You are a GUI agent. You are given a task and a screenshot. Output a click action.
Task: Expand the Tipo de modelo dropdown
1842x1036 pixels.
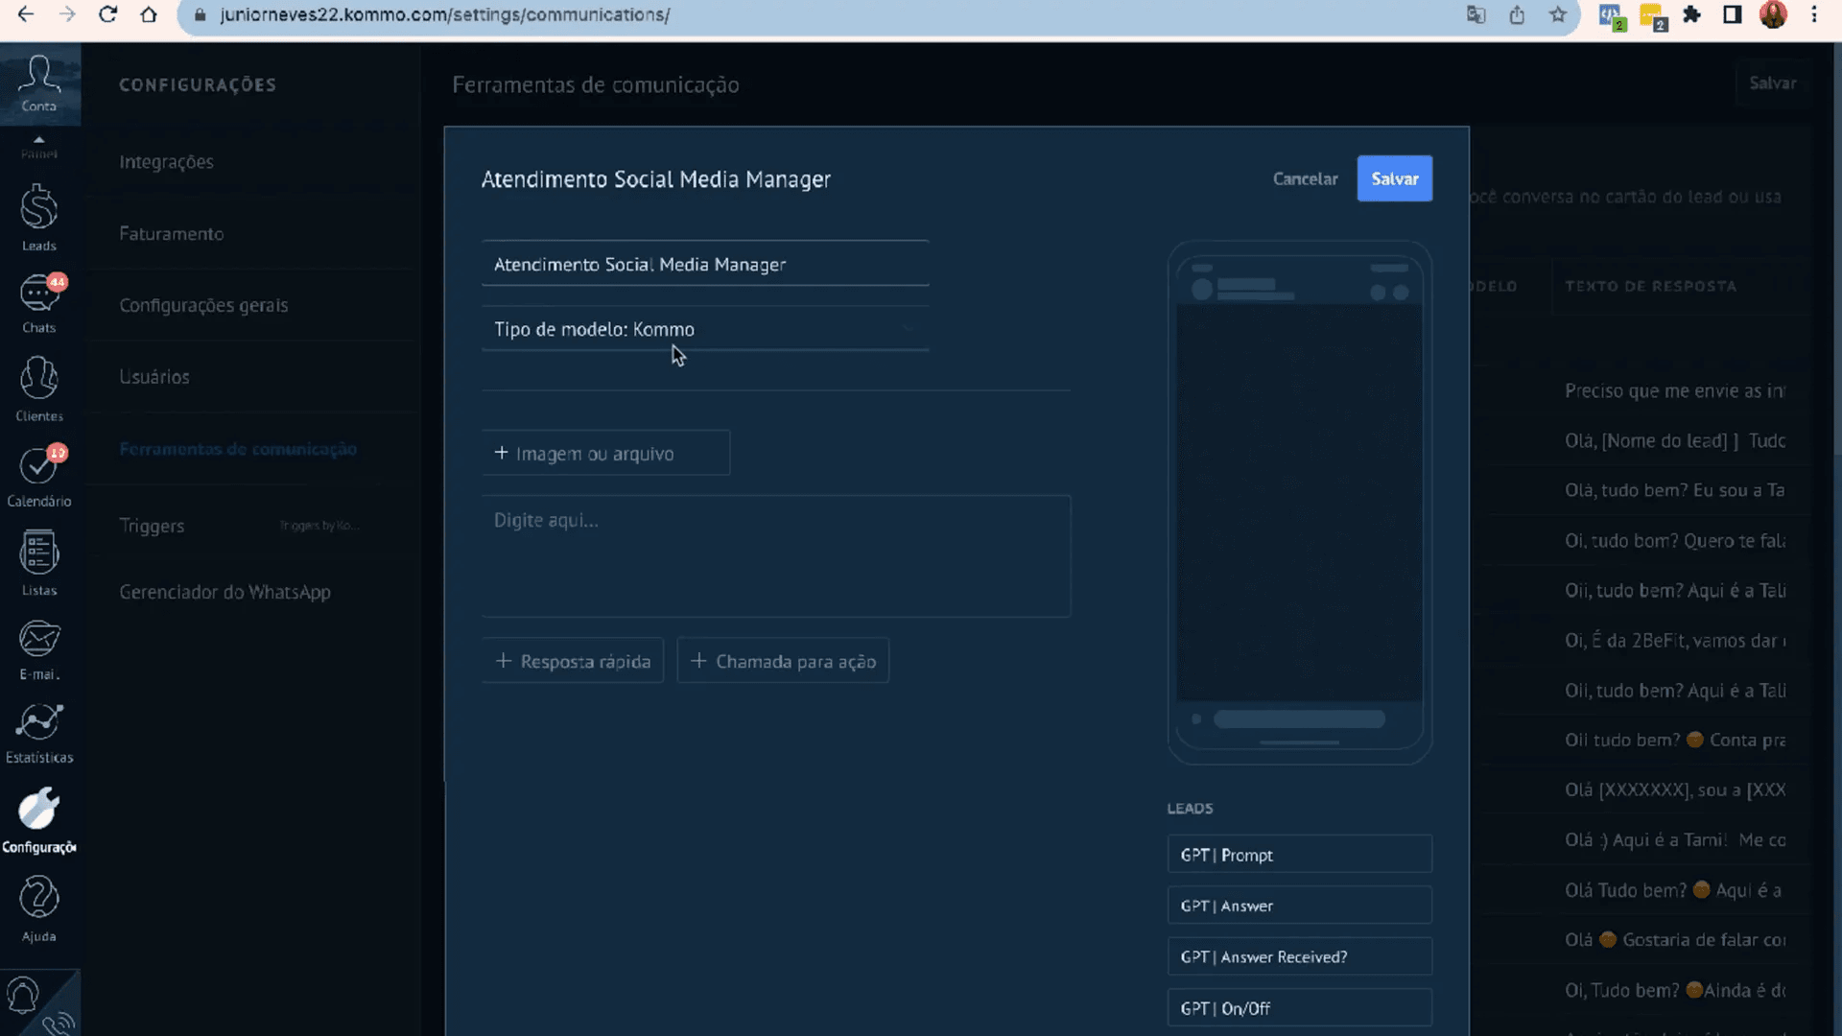tap(705, 329)
